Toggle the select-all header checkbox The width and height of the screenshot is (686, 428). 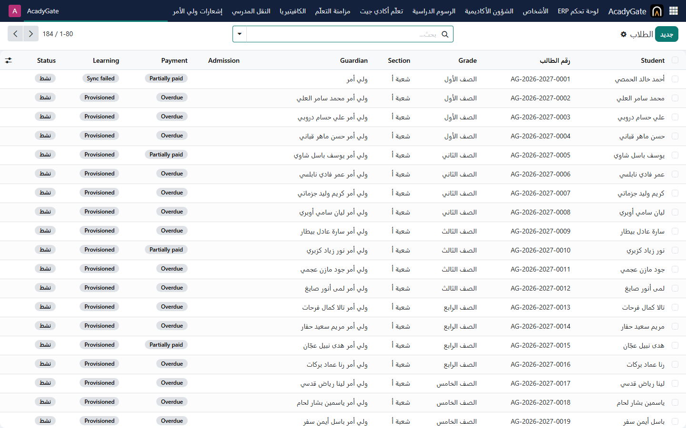point(675,60)
